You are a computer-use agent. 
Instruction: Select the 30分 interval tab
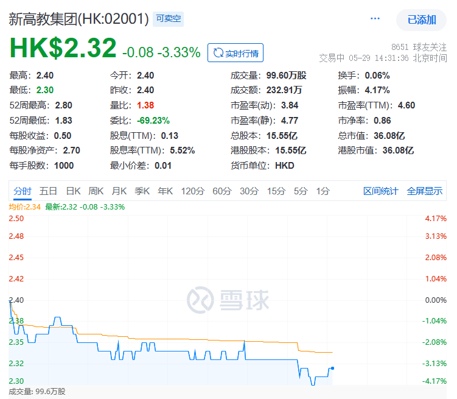pyautogui.click(x=249, y=191)
